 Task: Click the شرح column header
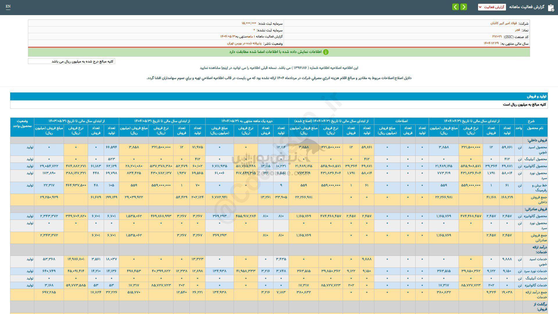pos(531,121)
